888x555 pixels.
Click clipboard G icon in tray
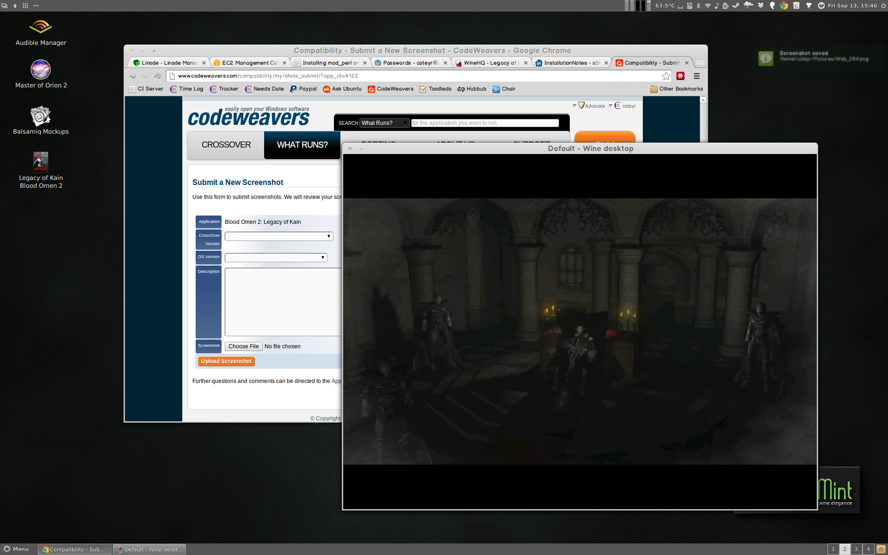coord(796,6)
